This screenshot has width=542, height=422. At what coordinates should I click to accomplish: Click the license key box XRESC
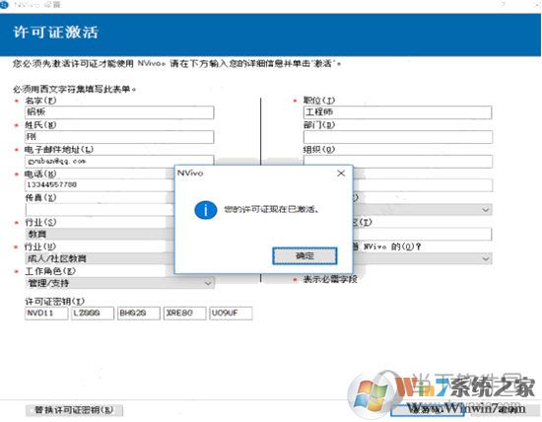pyautogui.click(x=185, y=314)
